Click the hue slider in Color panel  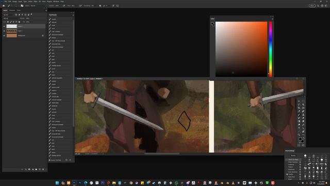270,49
